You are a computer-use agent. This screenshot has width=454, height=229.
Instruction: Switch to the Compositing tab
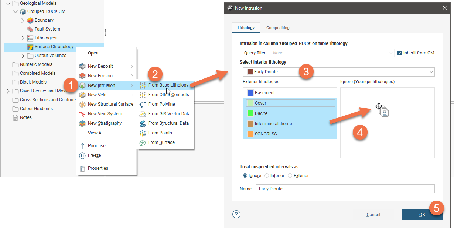click(x=278, y=28)
